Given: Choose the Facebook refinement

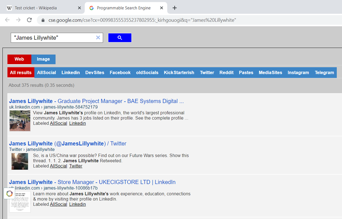Looking at the screenshot, I should (120, 73).
